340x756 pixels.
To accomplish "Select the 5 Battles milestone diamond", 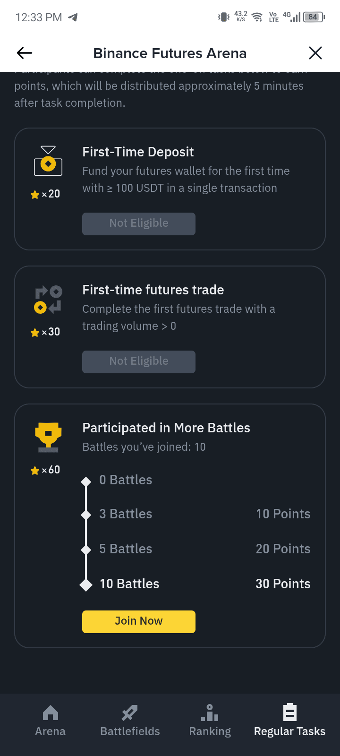I will click(86, 550).
